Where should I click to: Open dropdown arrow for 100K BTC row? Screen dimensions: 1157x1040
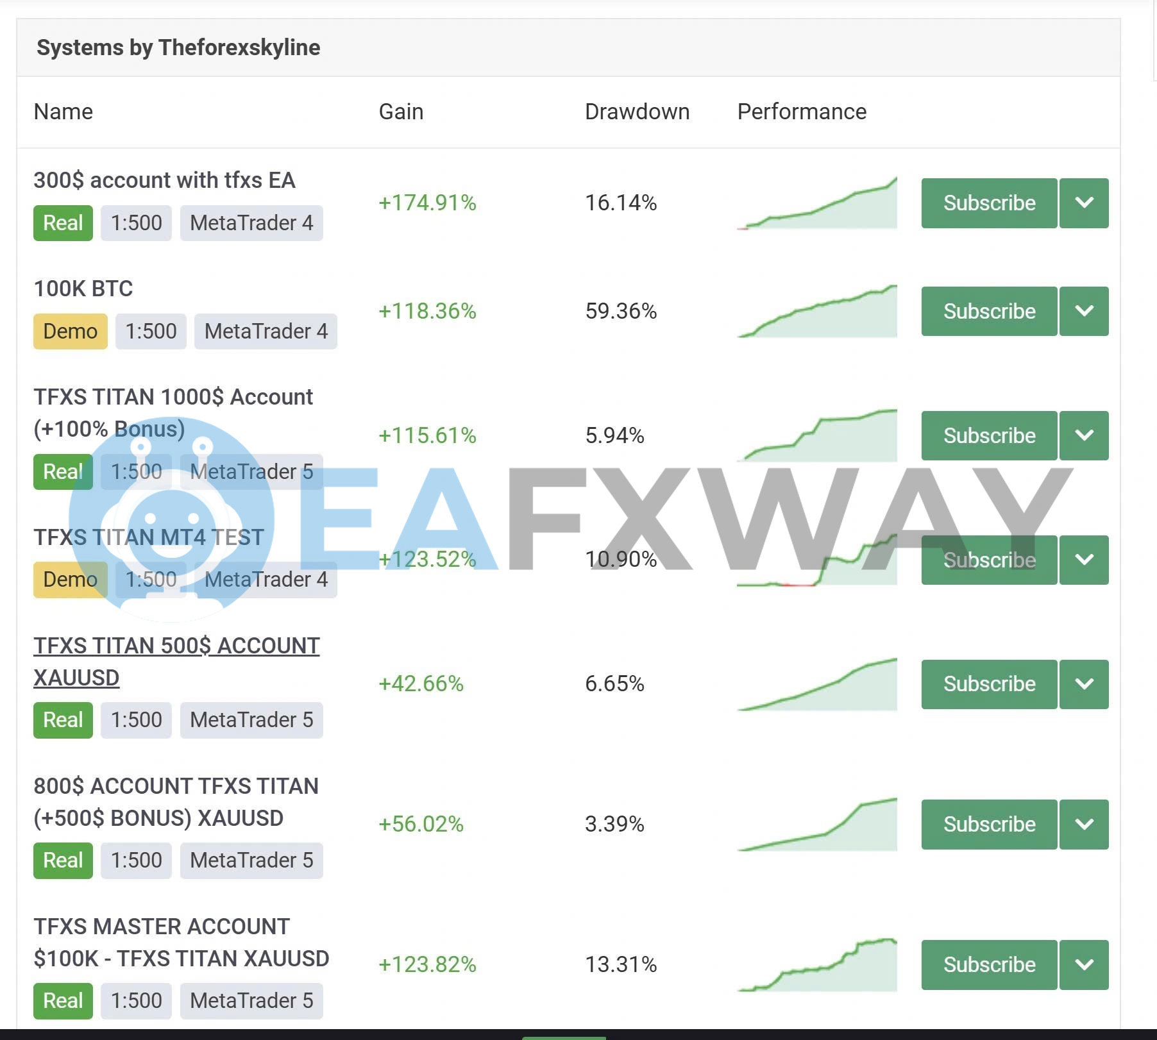coord(1083,312)
